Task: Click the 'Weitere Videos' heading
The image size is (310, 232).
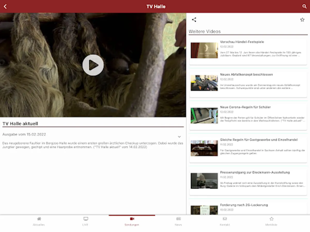Action: tap(205, 31)
